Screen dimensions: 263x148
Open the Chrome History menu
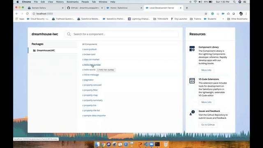[60, 2]
